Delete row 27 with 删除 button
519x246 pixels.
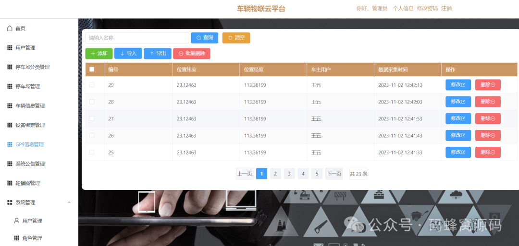(488, 118)
